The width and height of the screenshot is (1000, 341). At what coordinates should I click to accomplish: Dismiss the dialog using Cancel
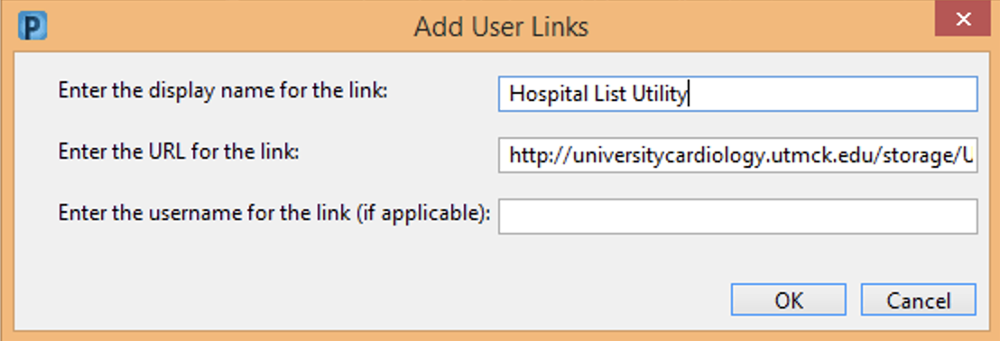coord(919,300)
